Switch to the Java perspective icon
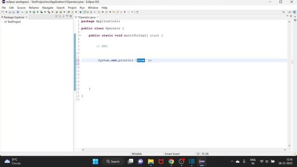Screen dimensions: 297x167 [x=295, y=12]
